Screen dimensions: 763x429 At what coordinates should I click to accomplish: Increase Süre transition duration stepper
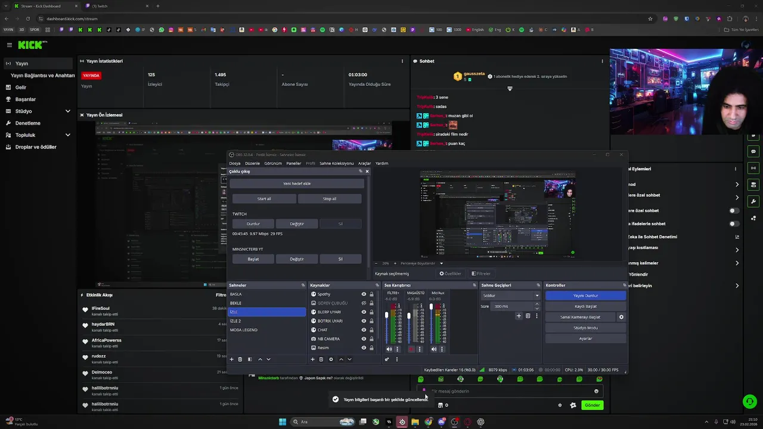coord(537,304)
